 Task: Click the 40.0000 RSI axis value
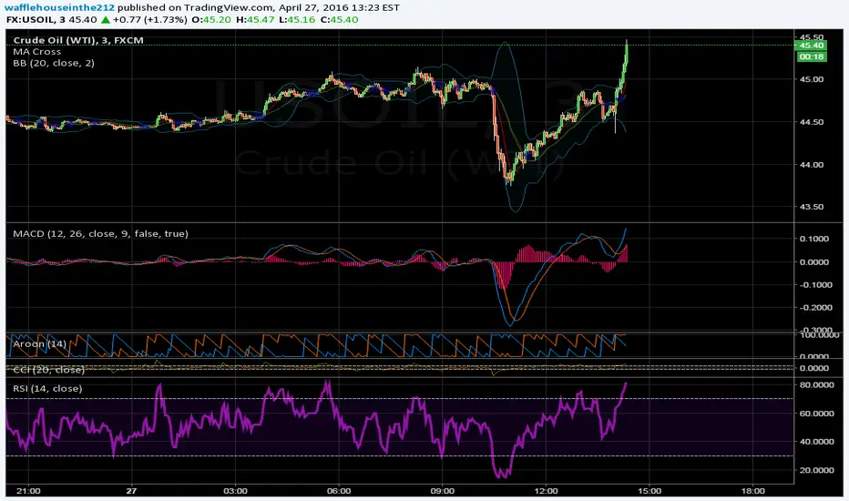[x=816, y=442]
